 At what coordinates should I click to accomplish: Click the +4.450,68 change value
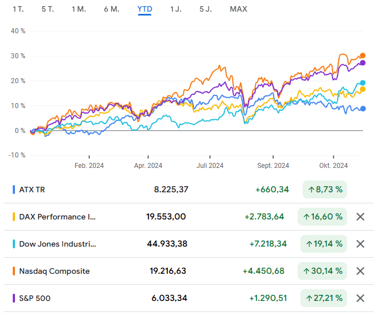[x=264, y=271]
